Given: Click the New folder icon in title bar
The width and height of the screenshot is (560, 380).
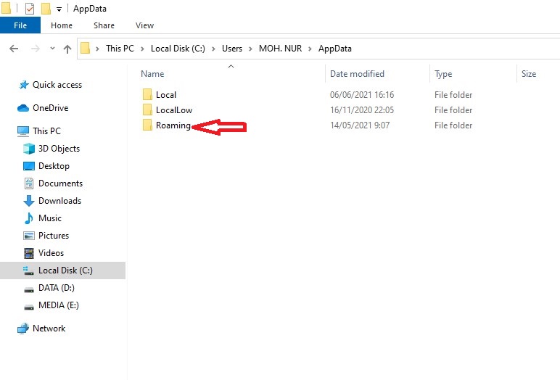Looking at the screenshot, I should 46,9.
